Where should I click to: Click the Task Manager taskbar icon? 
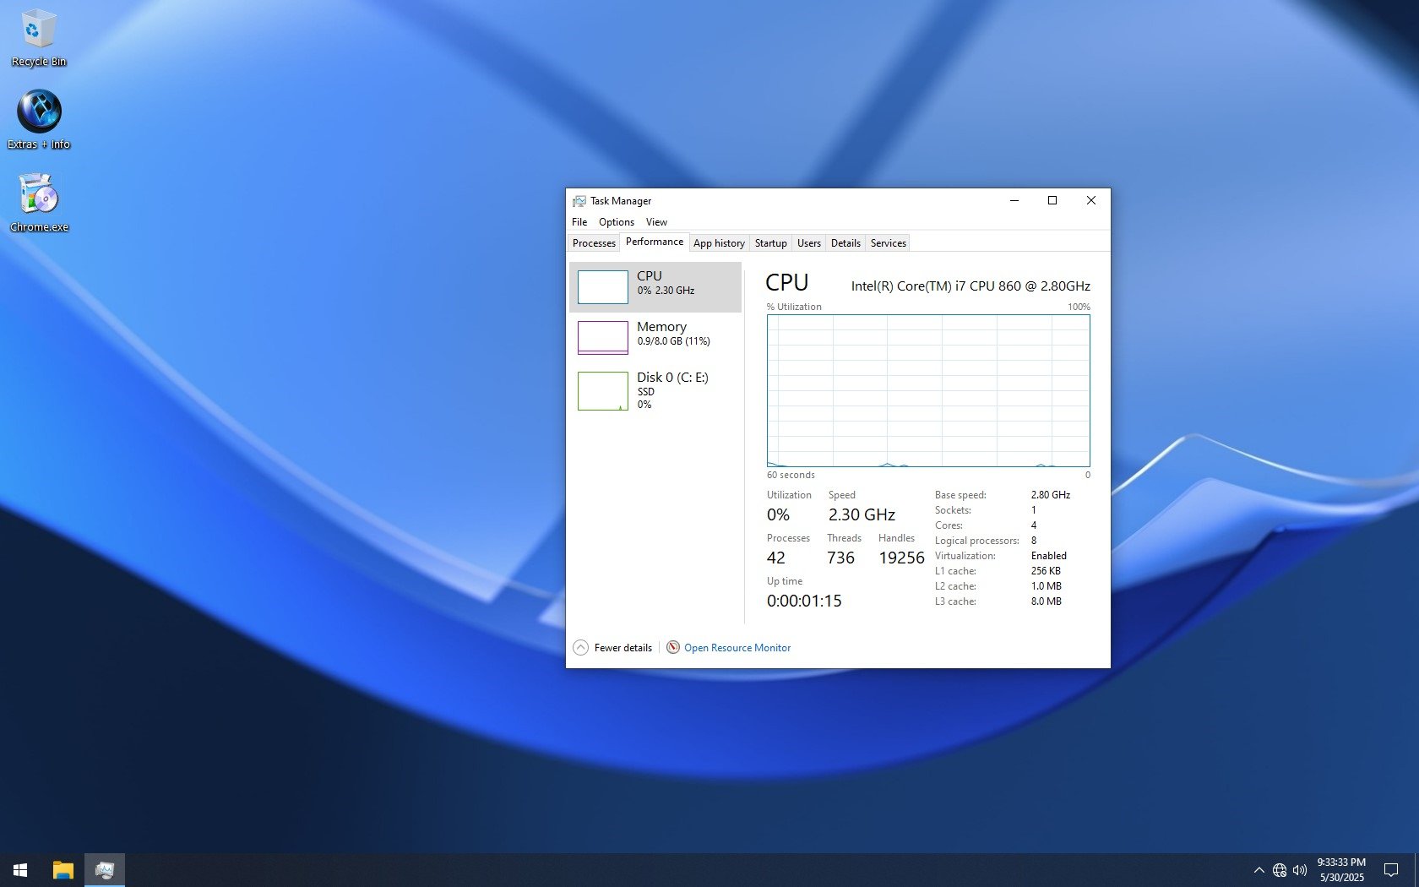(x=105, y=870)
